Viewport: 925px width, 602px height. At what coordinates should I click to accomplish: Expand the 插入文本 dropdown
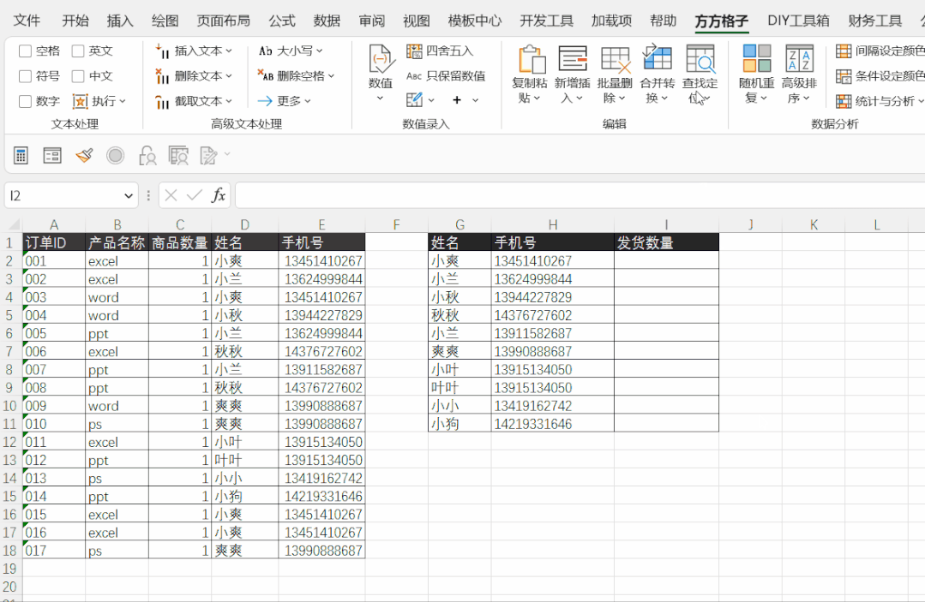pos(196,51)
